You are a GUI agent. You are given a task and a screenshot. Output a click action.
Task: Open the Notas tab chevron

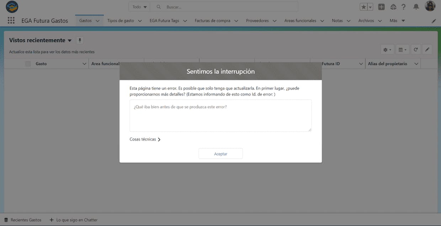click(349, 21)
